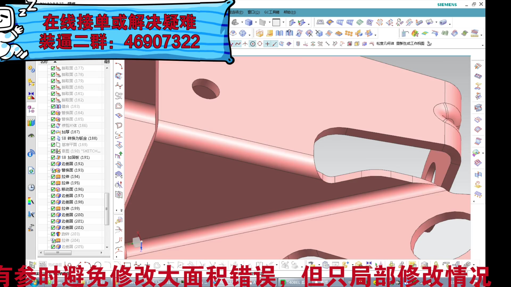Click the navigator vertical scrollbar thumb
The height and width of the screenshot is (287, 511).
point(107,209)
